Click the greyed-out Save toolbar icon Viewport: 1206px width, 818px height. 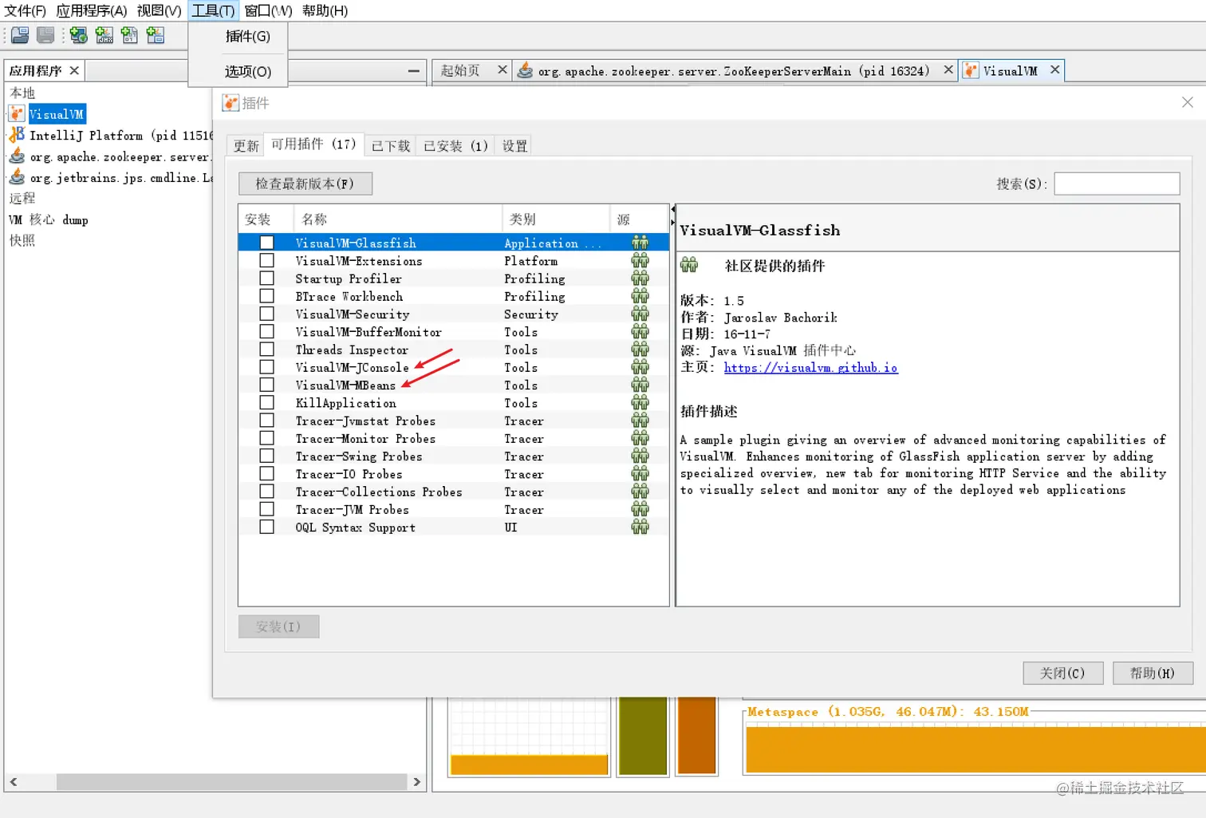(45, 35)
